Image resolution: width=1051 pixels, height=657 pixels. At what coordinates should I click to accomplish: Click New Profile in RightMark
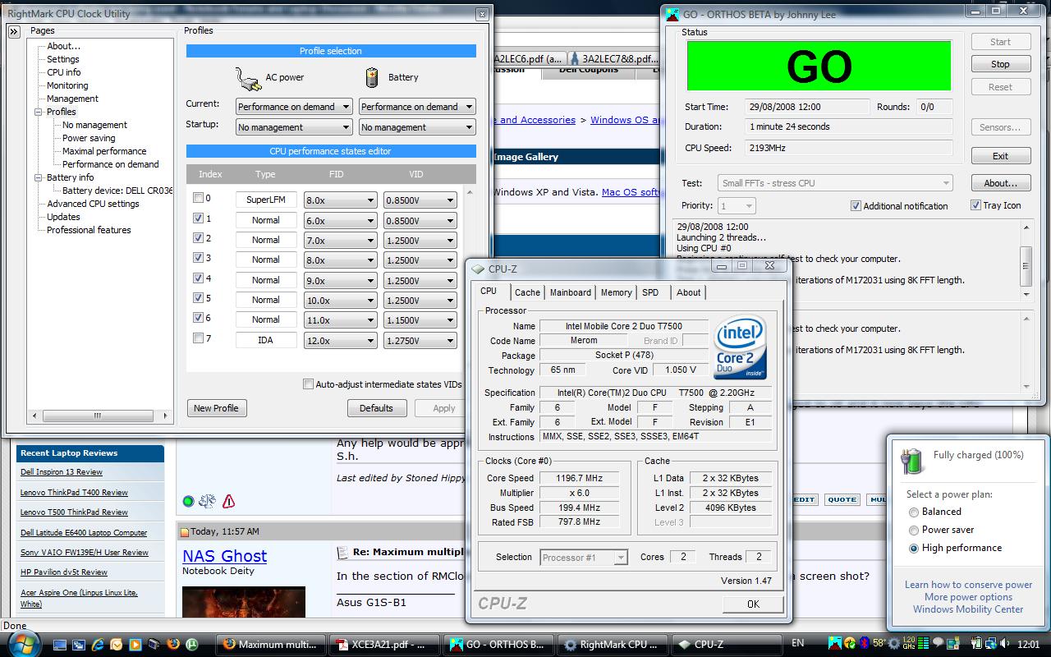click(217, 408)
